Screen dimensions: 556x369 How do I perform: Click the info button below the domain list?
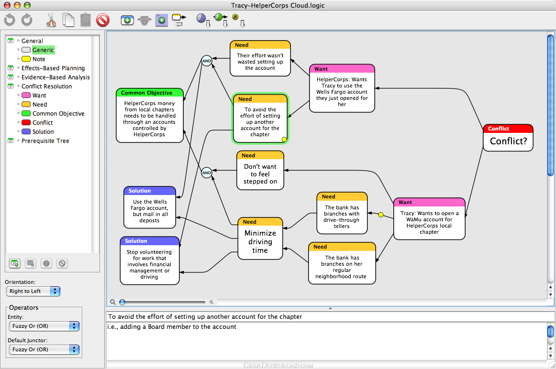tap(46, 263)
